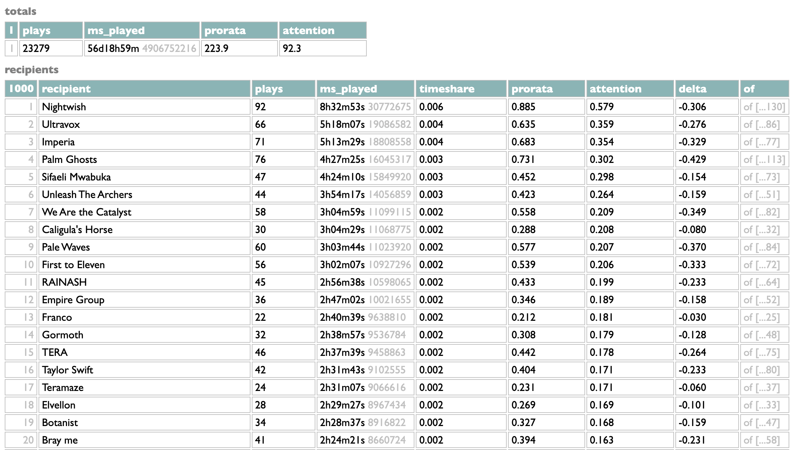Select the RAINASH recipient cell
Image resolution: width=793 pixels, height=450 pixels.
click(144, 282)
